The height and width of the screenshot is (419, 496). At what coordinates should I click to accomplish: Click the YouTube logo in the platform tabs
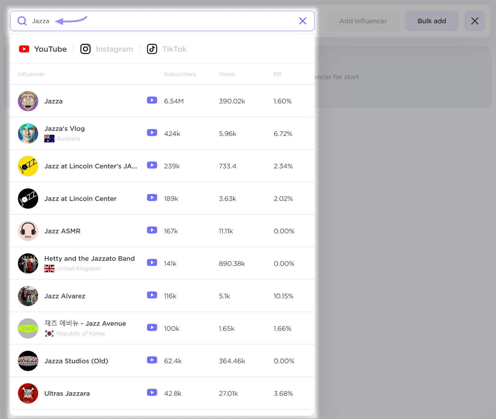(x=24, y=49)
